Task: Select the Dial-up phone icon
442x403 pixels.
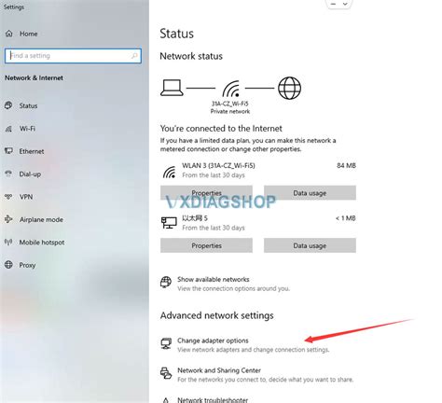Action: coord(8,174)
